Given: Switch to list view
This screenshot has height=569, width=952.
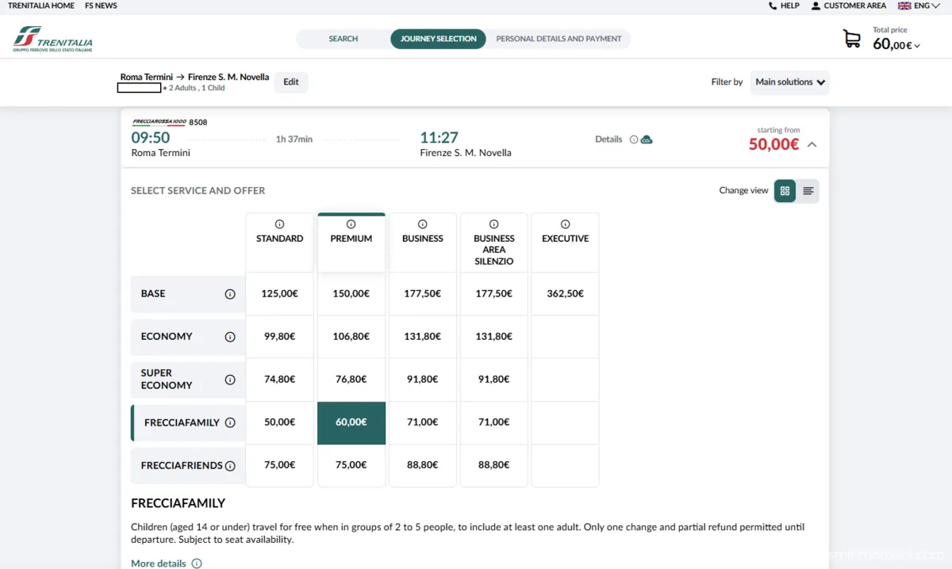Looking at the screenshot, I should 808,191.
